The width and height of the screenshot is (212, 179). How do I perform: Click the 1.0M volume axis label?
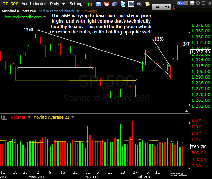tap(197, 140)
